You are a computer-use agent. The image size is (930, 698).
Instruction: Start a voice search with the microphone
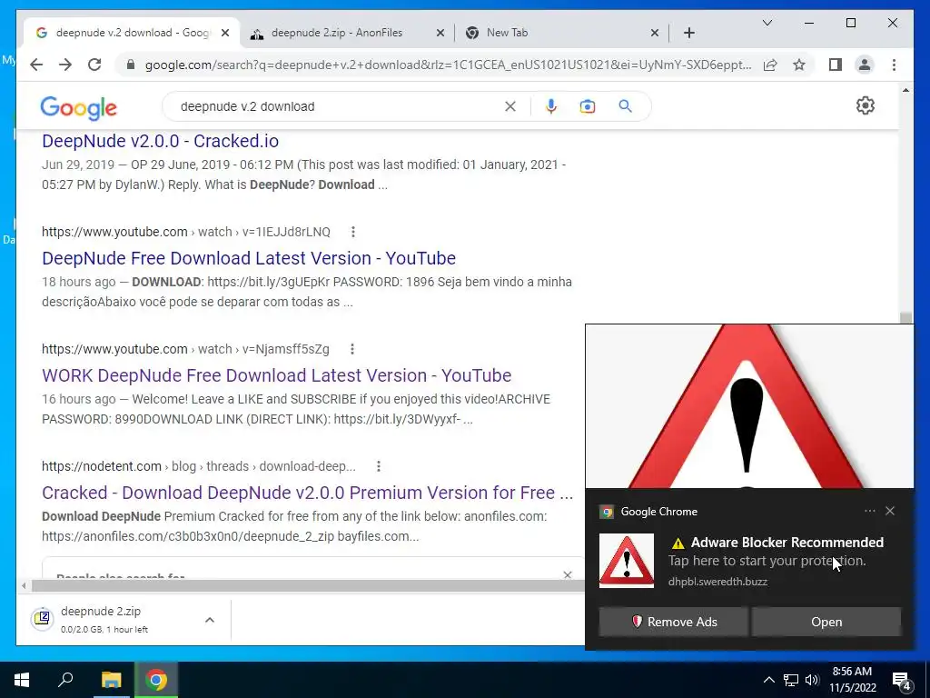[551, 106]
